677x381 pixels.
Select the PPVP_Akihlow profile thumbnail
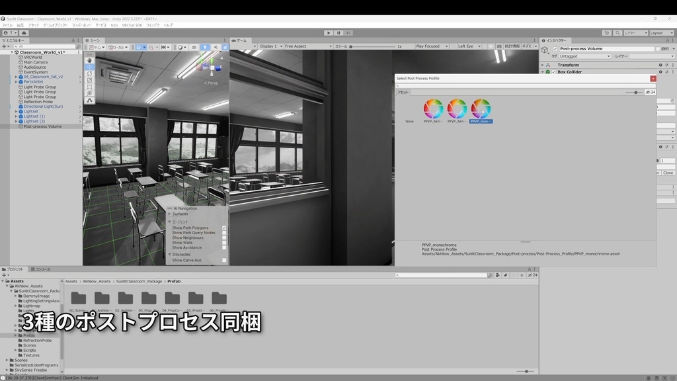pos(434,109)
